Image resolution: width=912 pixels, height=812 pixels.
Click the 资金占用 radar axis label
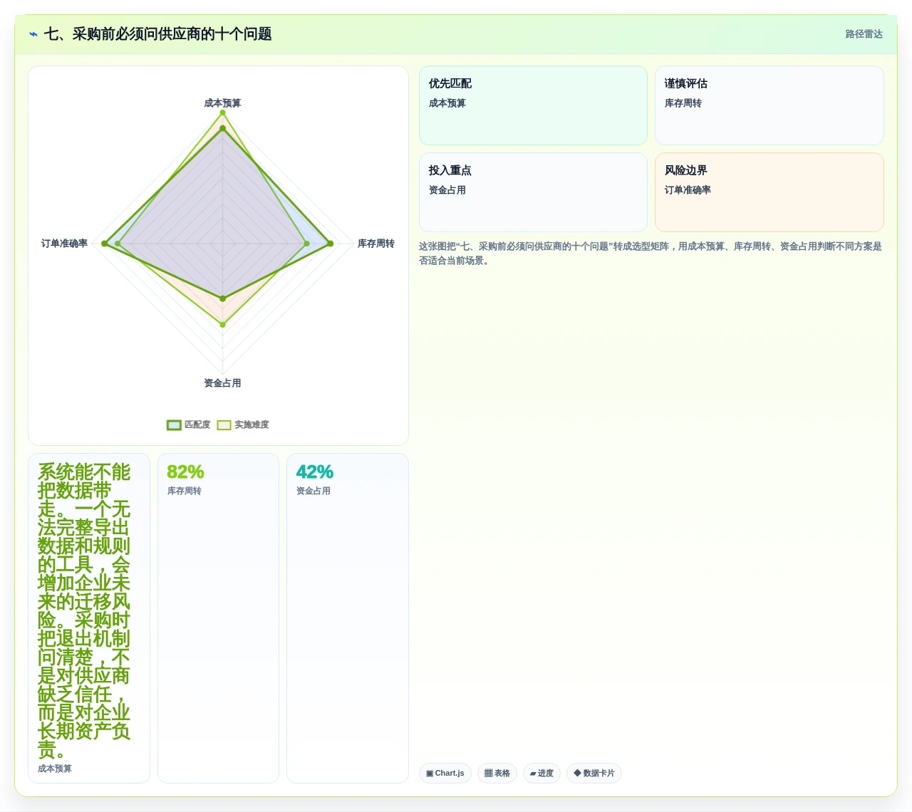coord(222,383)
